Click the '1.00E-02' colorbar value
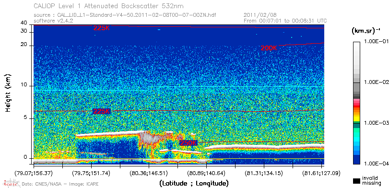This screenshot has width=389, height=188. [376, 82]
